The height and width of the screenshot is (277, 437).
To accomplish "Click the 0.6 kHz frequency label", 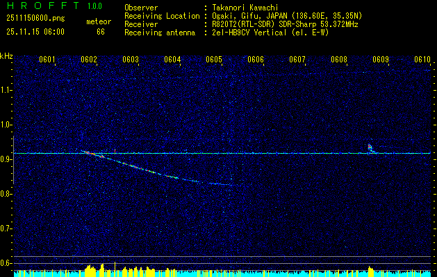I will [x=6, y=263].
